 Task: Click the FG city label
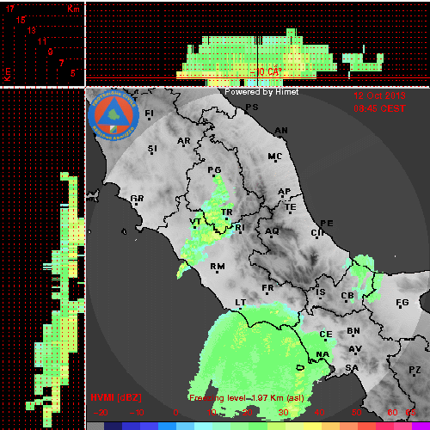402,303
